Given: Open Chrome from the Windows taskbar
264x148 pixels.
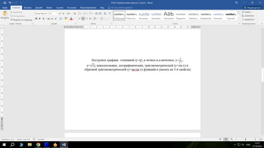Looking at the screenshot, I should (38, 144).
